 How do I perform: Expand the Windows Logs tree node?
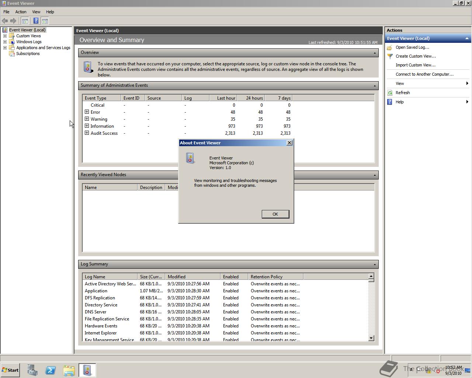(x=5, y=42)
